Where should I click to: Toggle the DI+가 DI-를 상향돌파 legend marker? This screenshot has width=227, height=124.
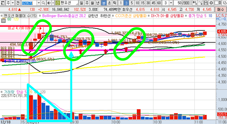pyautogui.click(x=149, y=16)
